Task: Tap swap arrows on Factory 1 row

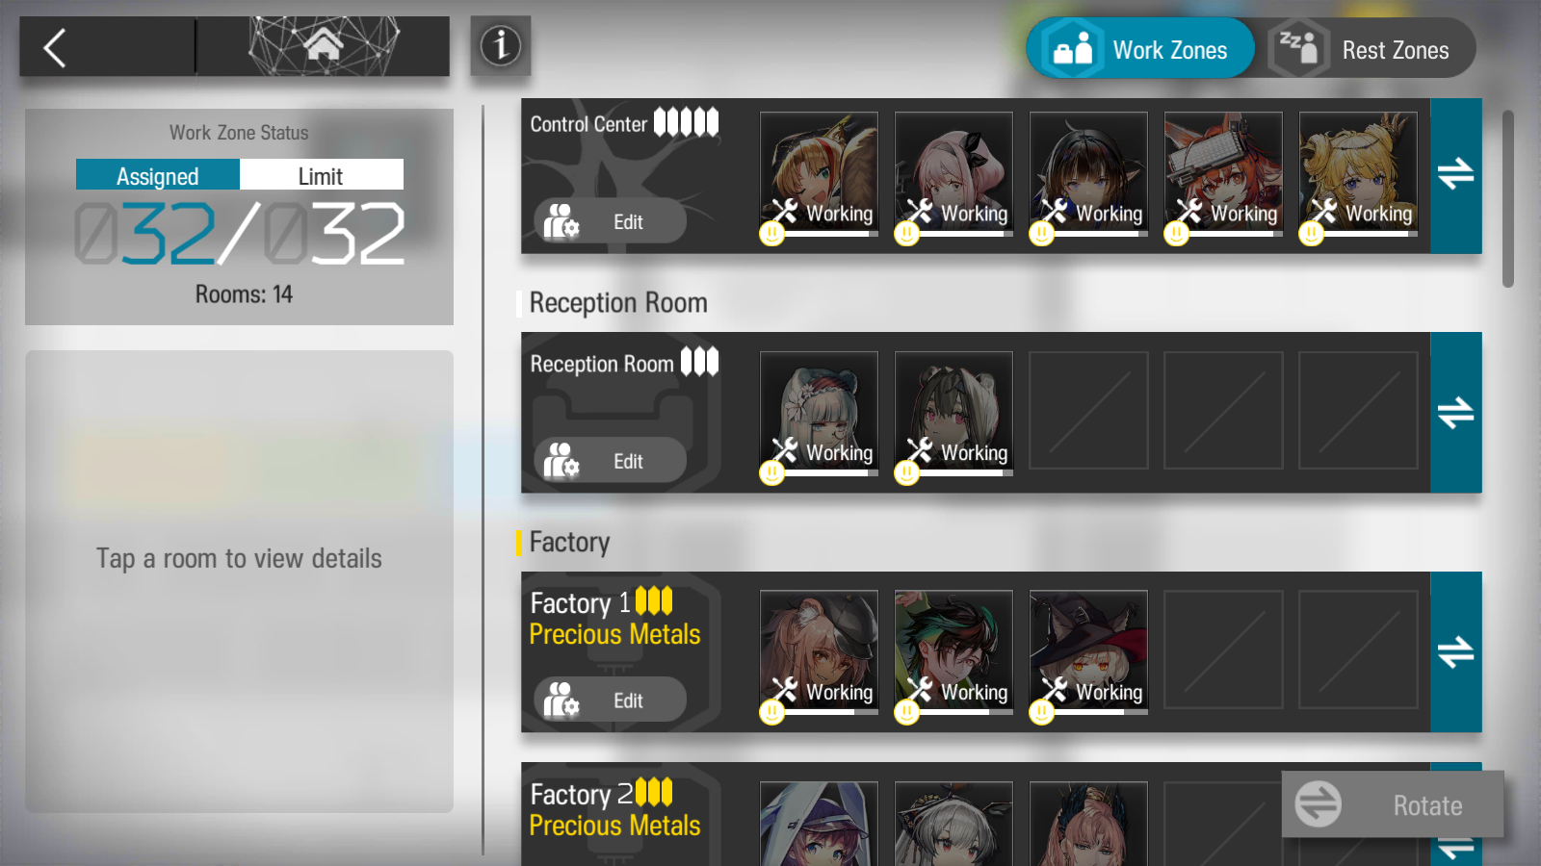Action: (1455, 652)
